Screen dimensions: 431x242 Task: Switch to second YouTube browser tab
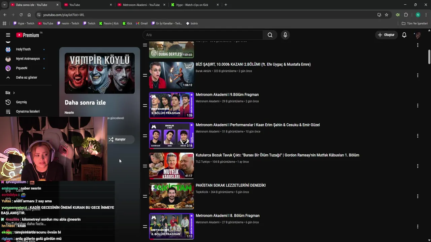coord(88,5)
